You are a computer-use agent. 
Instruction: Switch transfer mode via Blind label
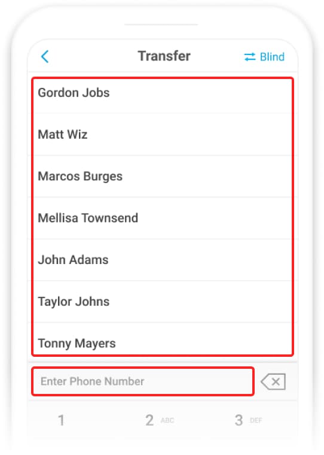[272, 57]
